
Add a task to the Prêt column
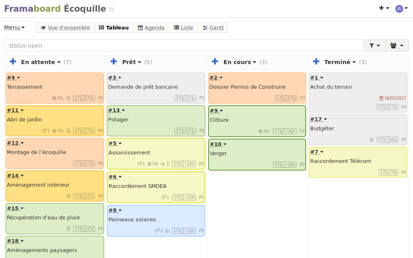tap(114, 62)
